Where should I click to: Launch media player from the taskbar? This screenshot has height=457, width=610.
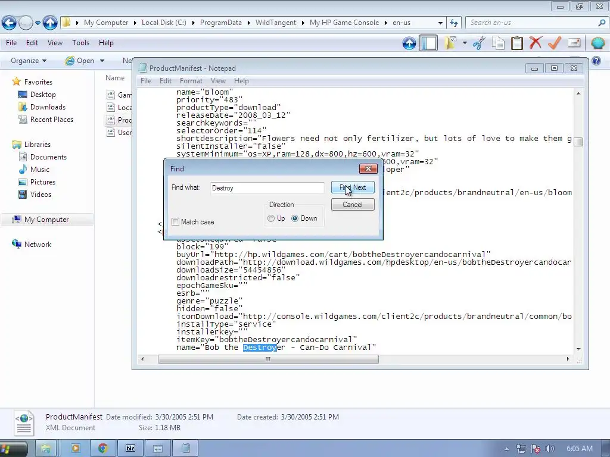tap(75, 449)
